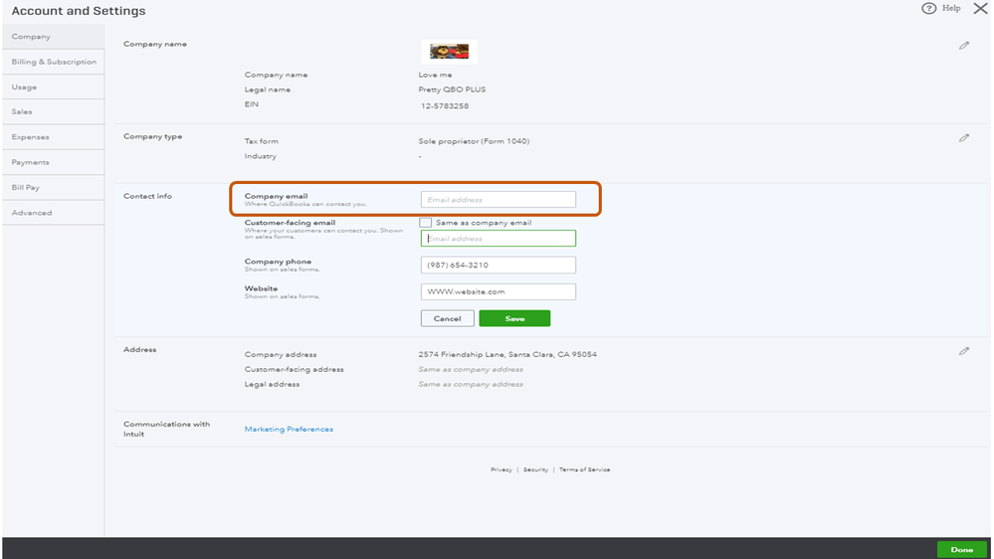Switch to the Usage tab
This screenshot has height=559, width=994.
click(x=25, y=88)
